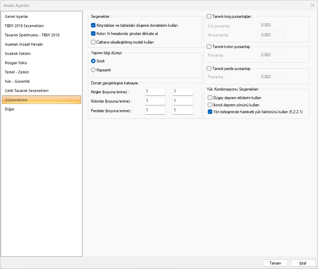
Task: Select TBDY 2018 Seçenekleri in sidebar
Action: point(41,26)
